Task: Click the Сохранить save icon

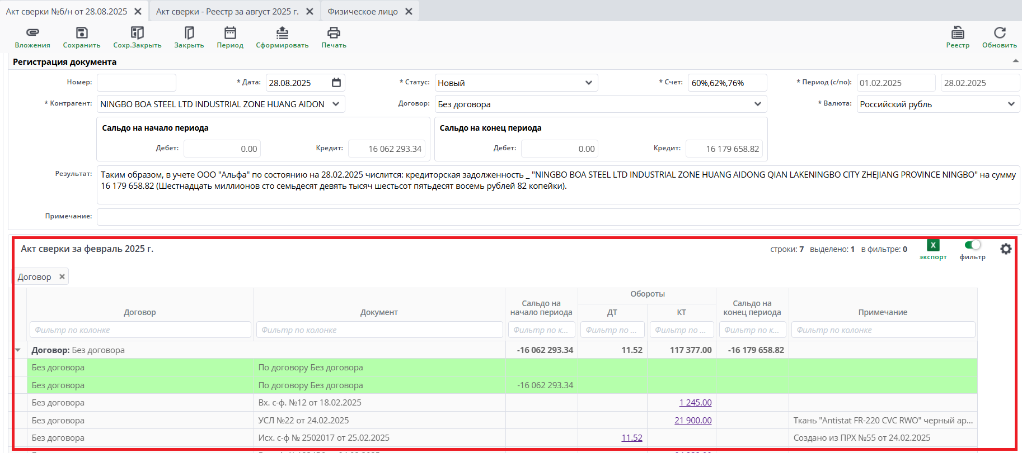Action: coord(82,33)
